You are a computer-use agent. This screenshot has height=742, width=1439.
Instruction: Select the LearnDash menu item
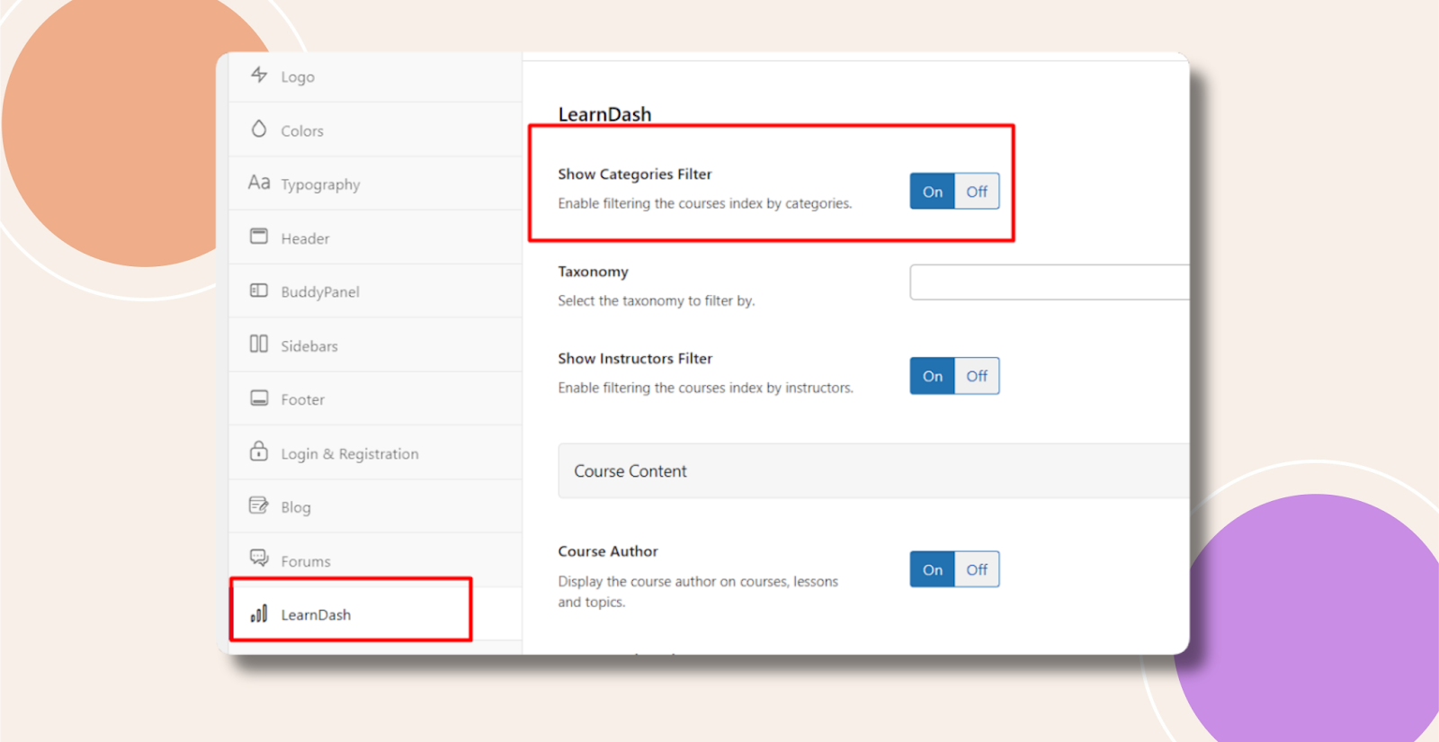376,614
